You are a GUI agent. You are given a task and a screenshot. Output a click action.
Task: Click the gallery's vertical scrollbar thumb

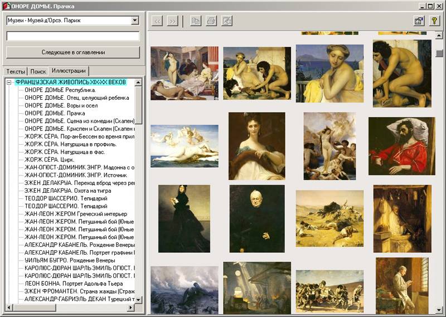(x=439, y=53)
